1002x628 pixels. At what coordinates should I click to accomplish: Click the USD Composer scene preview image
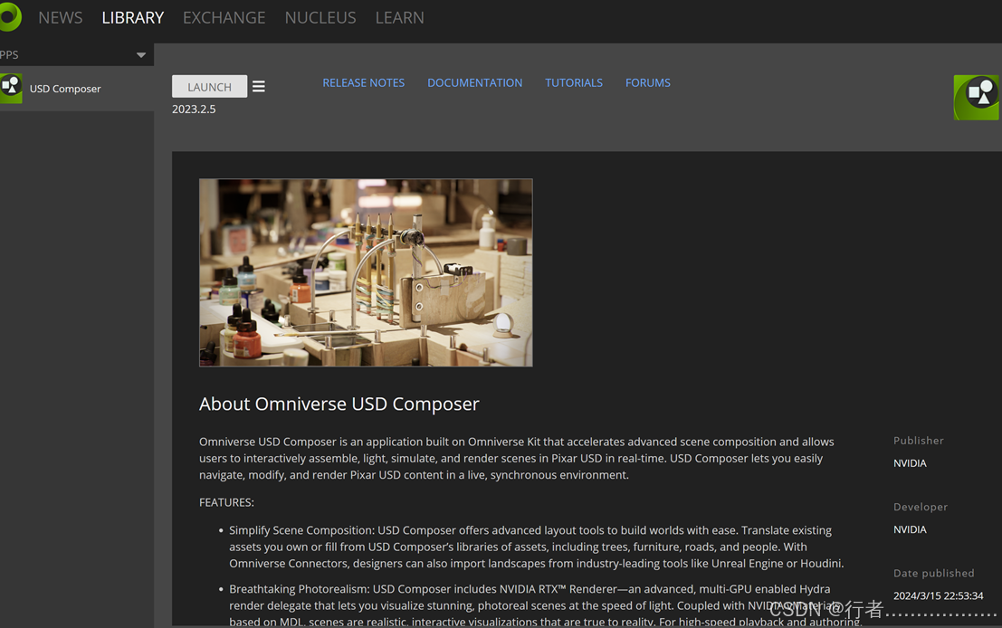[x=366, y=272]
